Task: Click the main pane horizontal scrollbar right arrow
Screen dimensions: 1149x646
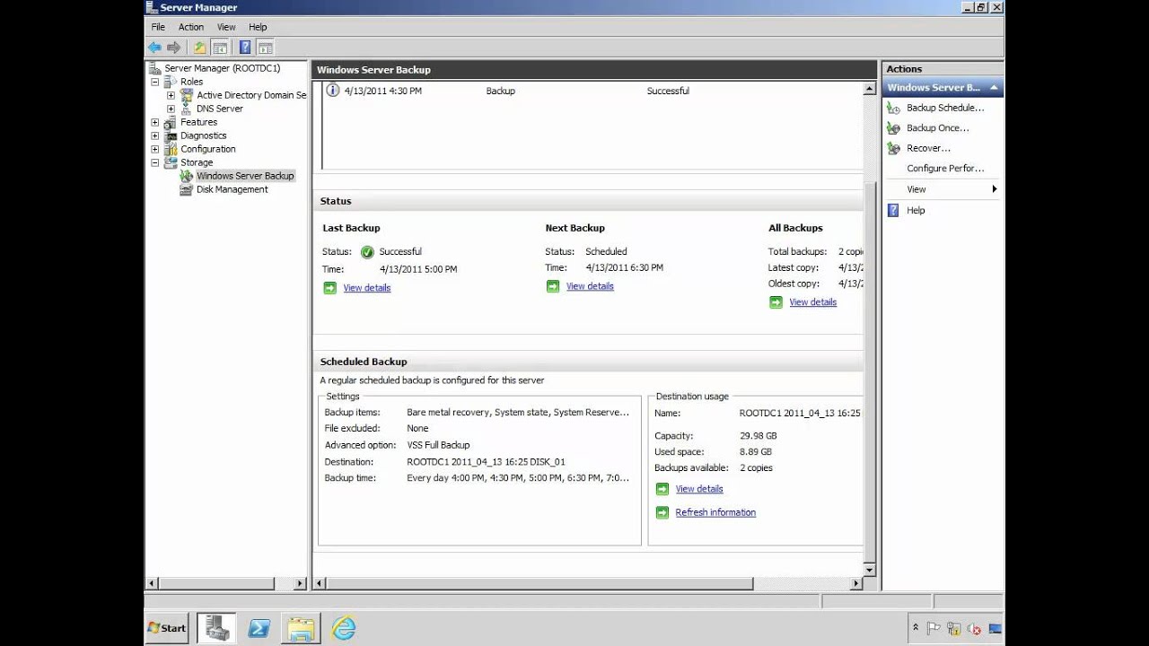Action: 856,584
